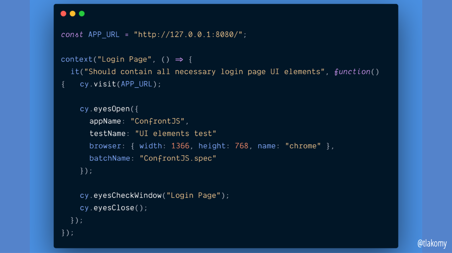Click the red traffic light icon

[x=63, y=13]
